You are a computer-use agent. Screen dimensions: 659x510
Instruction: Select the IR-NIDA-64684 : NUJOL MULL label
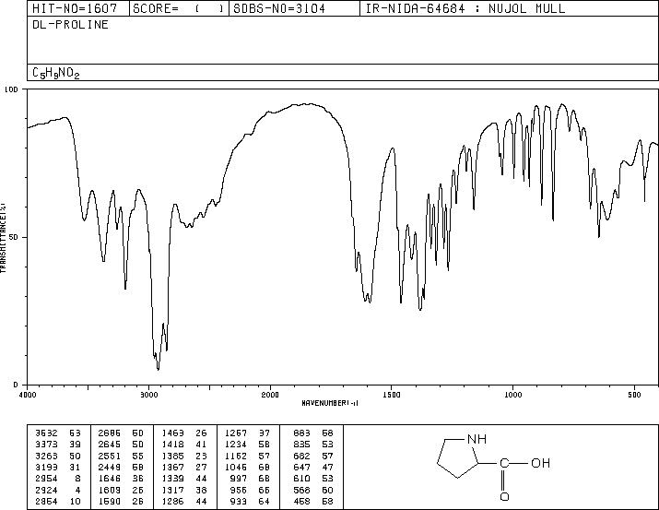465,8
